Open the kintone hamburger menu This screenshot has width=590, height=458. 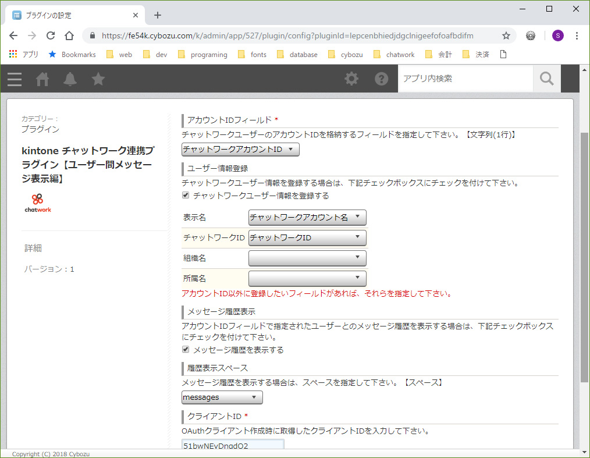tap(15, 79)
